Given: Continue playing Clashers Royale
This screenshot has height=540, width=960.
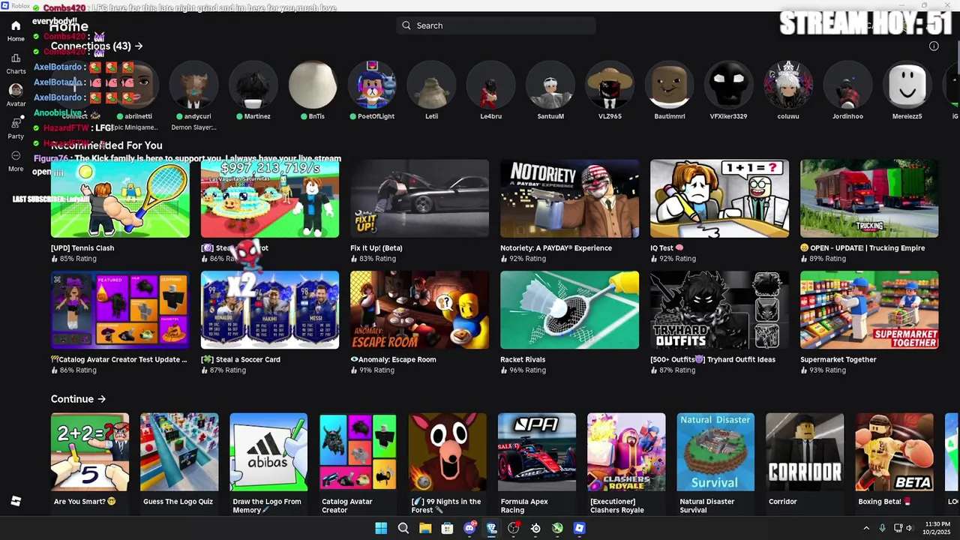Looking at the screenshot, I should (626, 451).
